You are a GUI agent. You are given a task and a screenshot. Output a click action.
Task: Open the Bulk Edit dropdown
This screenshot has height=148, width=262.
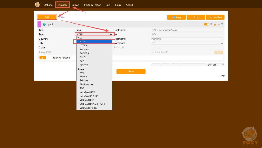[x=216, y=65]
